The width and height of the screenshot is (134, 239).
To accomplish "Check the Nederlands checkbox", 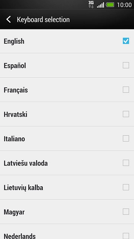I will [126, 236].
